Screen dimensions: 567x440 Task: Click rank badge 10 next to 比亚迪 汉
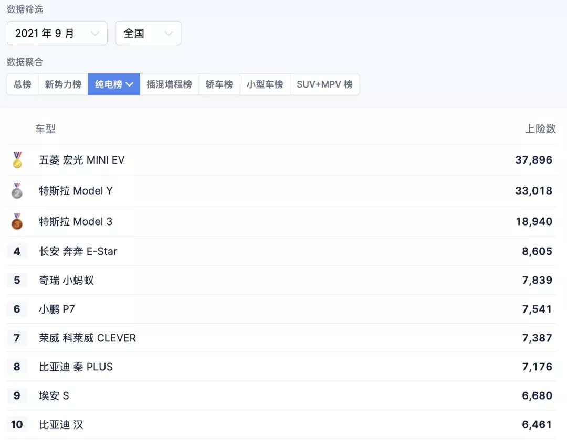click(x=17, y=424)
